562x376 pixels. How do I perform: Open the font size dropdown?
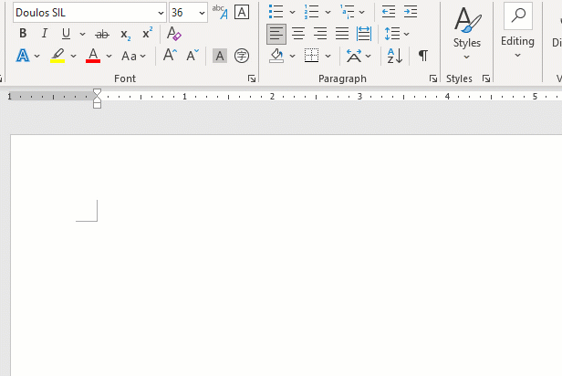pyautogui.click(x=202, y=12)
